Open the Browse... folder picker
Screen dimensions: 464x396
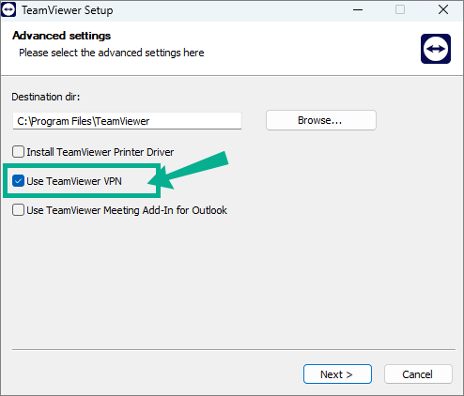point(321,120)
